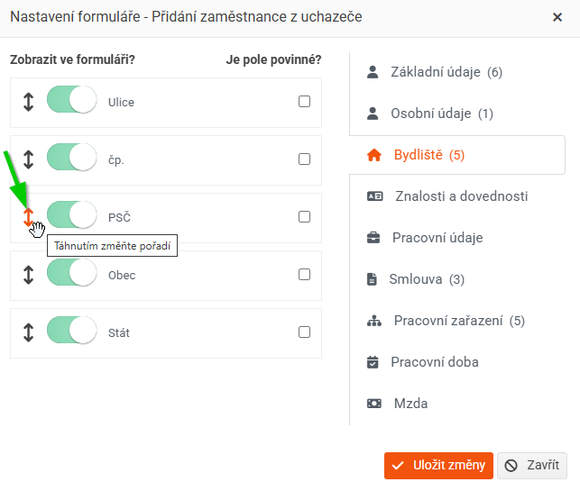Click the money icon beside Mzda
This screenshot has width=580, height=491.
374,403
